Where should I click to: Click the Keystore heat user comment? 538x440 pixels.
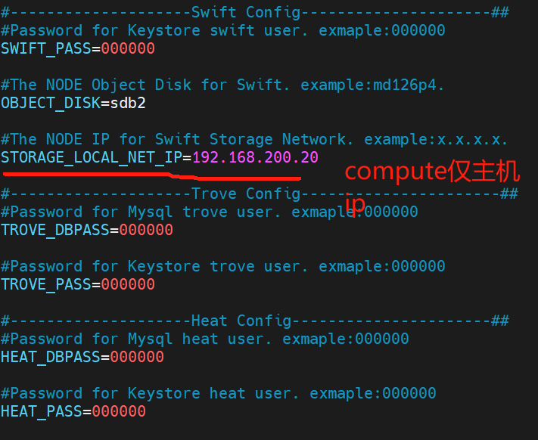(218, 393)
